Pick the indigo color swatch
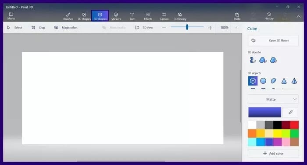The height and width of the screenshot is (165, 307). 269,142
